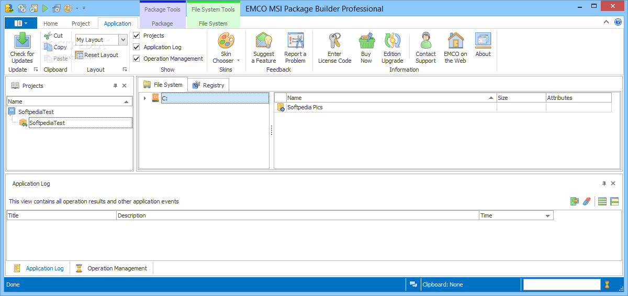Click the Check for Updates icon
This screenshot has width=628, height=296.
(22, 40)
